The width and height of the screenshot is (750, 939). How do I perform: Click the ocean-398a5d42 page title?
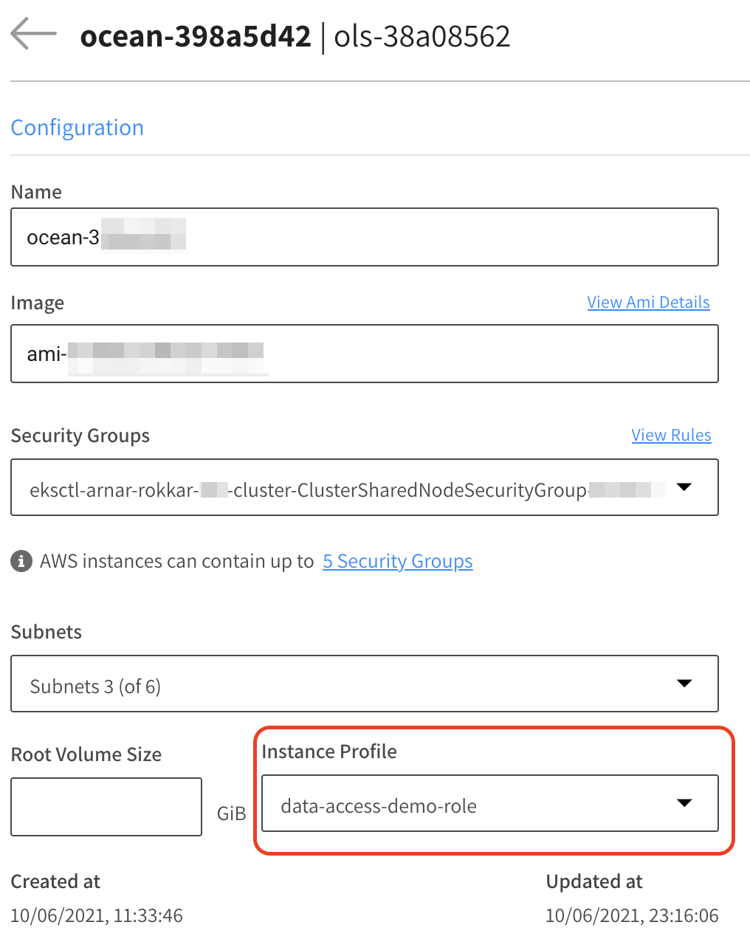click(x=196, y=36)
